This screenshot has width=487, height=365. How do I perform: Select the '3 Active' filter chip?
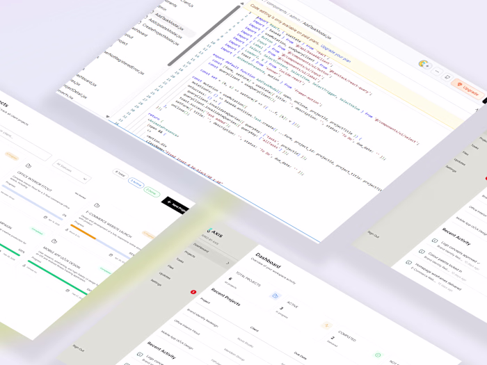(x=136, y=183)
